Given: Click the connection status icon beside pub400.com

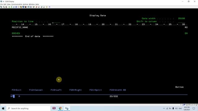Looking at the screenshot, I should tap(184, 105).
